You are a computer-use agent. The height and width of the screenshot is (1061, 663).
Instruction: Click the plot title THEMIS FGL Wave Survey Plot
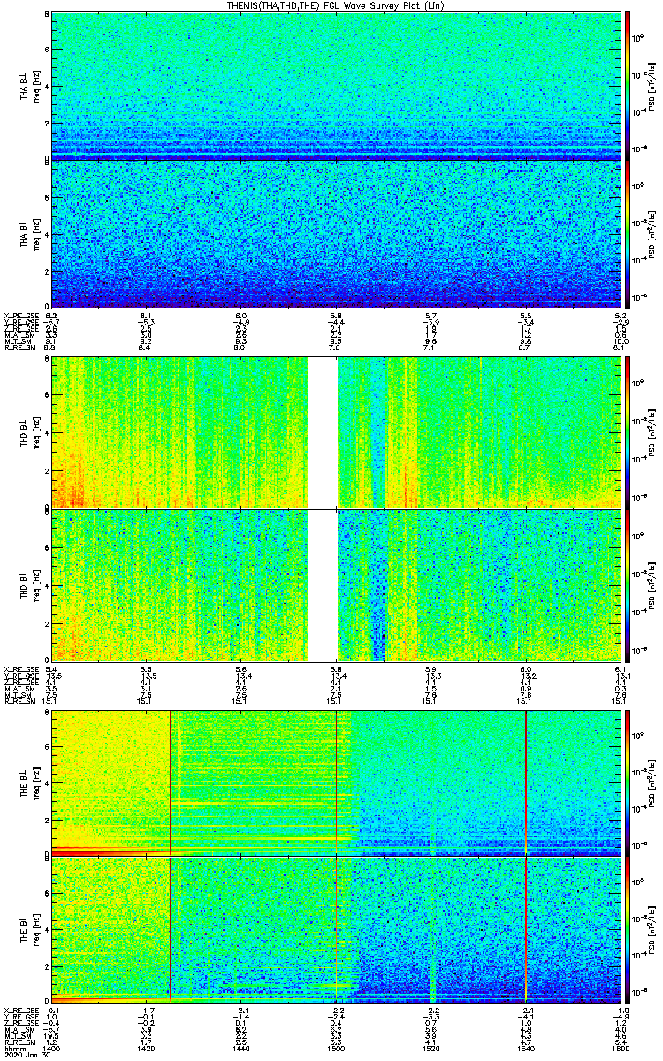pos(335,5)
